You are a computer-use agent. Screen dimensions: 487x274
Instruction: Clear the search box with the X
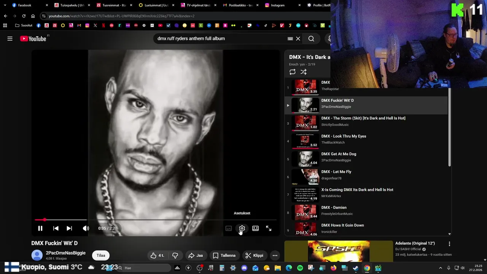(x=298, y=38)
